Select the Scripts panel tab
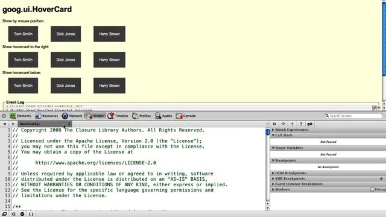The height and width of the screenshot is (217, 386). pyautogui.click(x=95, y=116)
